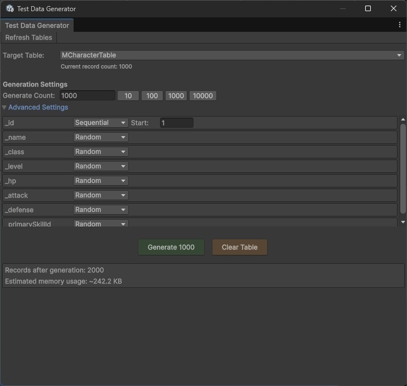The image size is (407, 386).
Task: Select the Test Data Generator tab
Action: [x=37, y=26]
